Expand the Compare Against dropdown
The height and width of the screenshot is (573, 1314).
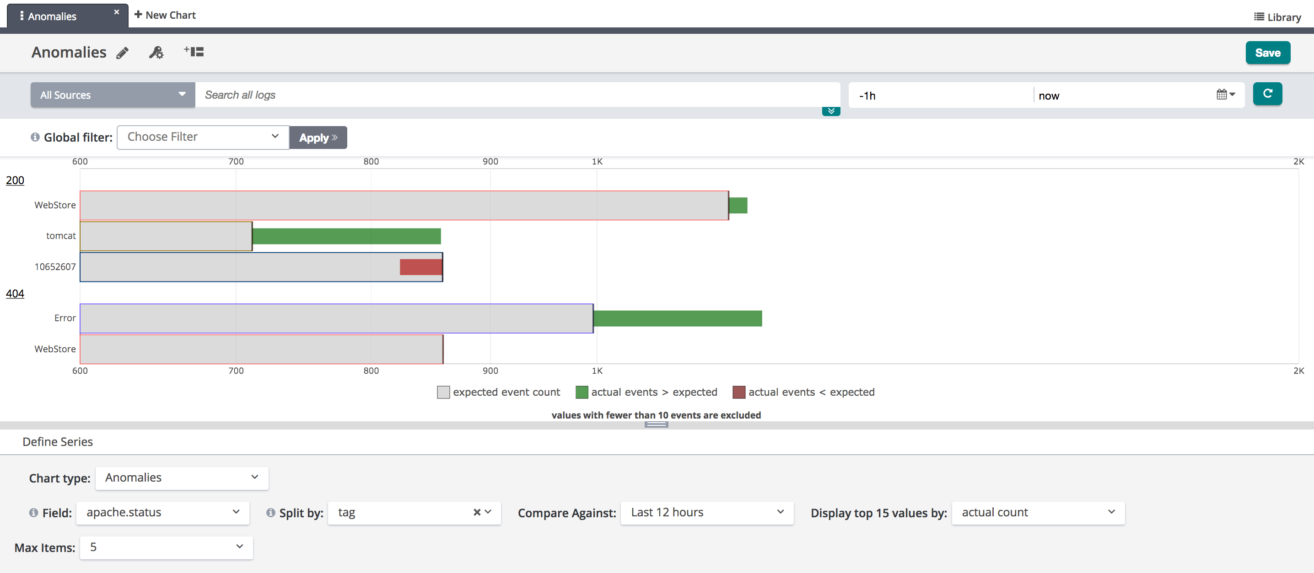click(x=706, y=512)
